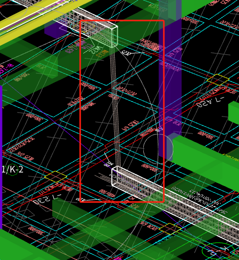Click the -7.420 elevation text
The image size is (239, 260).
pos(210,102)
